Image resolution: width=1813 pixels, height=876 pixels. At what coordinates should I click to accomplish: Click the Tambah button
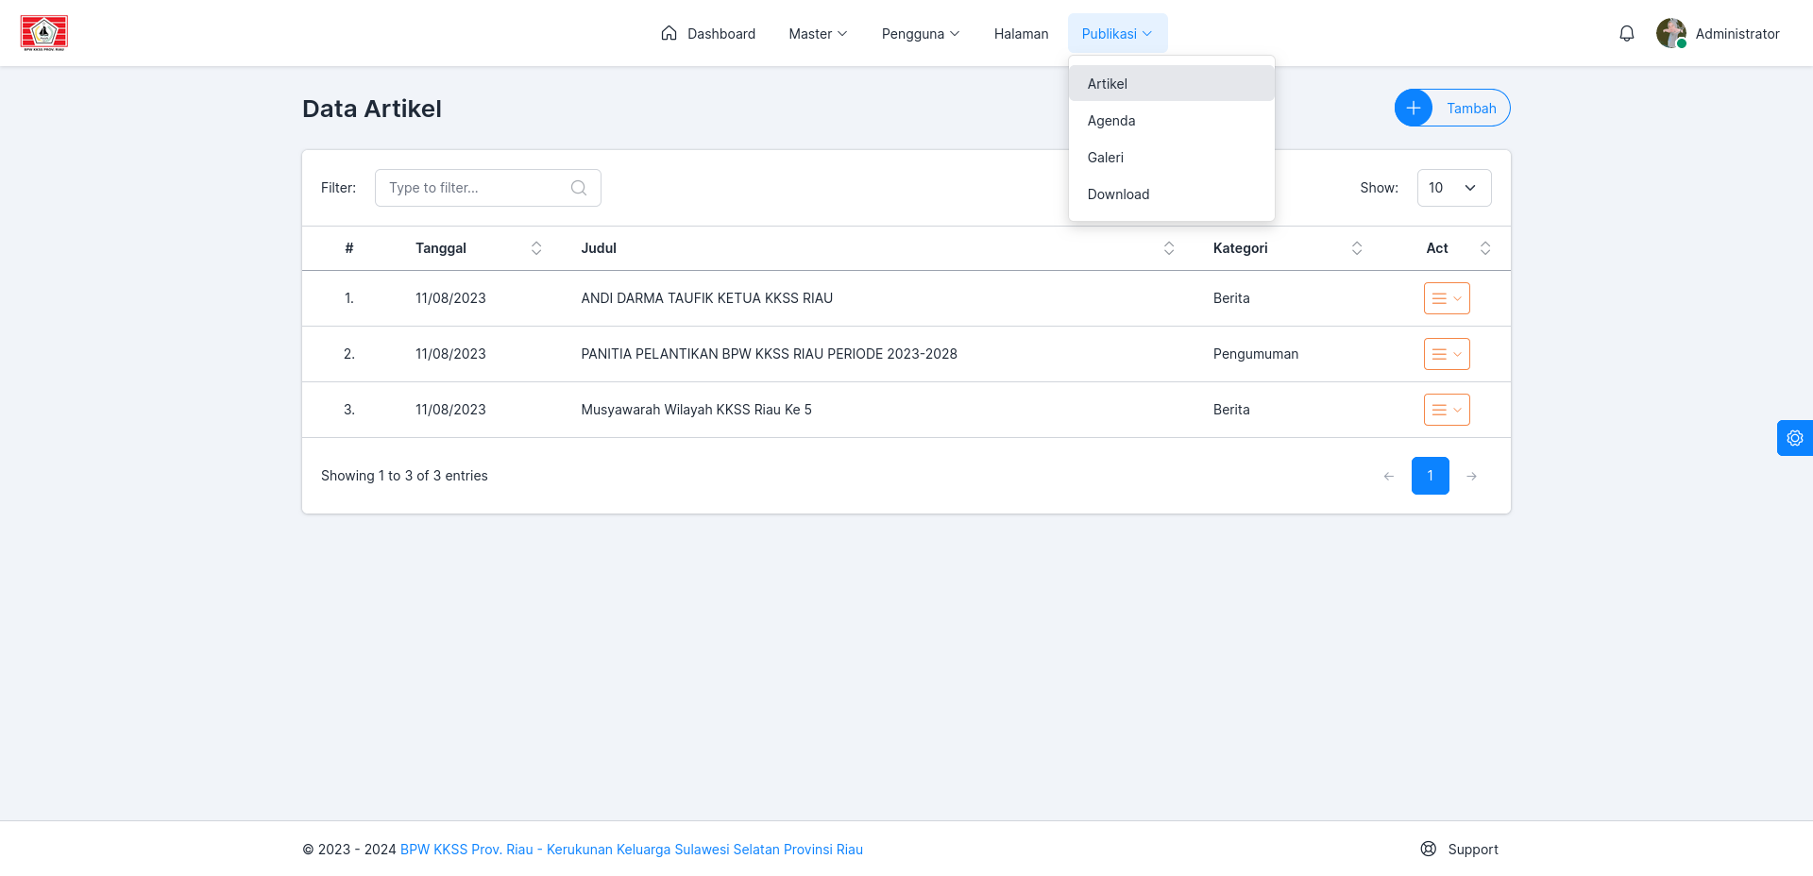click(x=1452, y=108)
